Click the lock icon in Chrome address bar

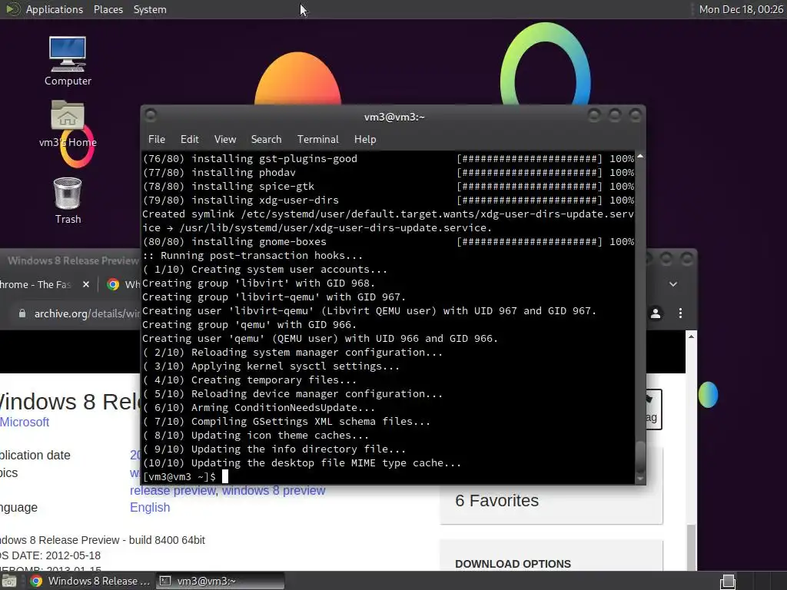coord(22,313)
